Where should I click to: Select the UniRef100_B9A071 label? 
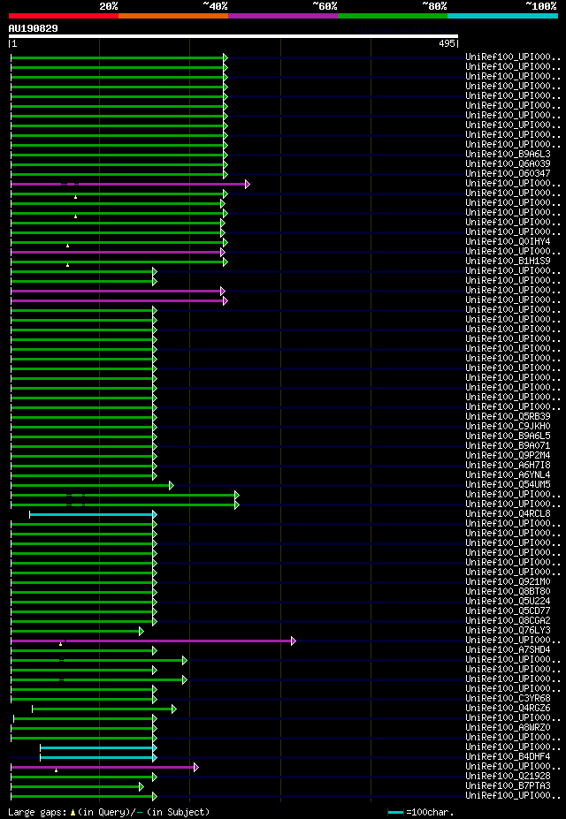point(508,446)
